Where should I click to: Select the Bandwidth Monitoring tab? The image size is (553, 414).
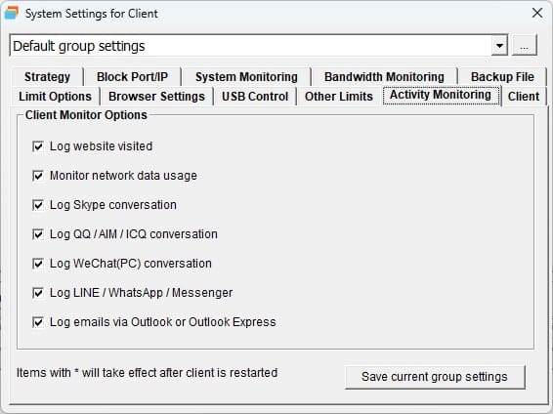click(384, 77)
